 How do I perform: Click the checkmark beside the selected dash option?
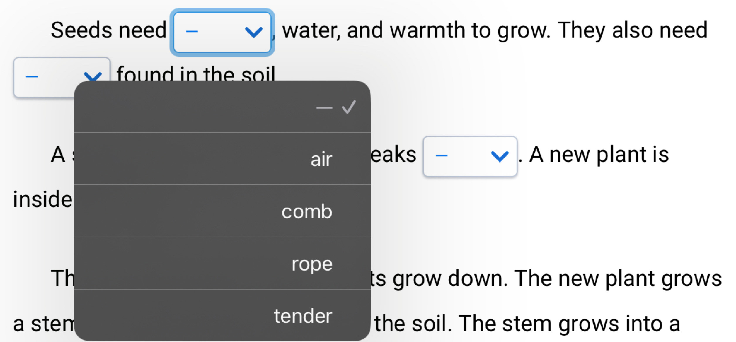(349, 107)
